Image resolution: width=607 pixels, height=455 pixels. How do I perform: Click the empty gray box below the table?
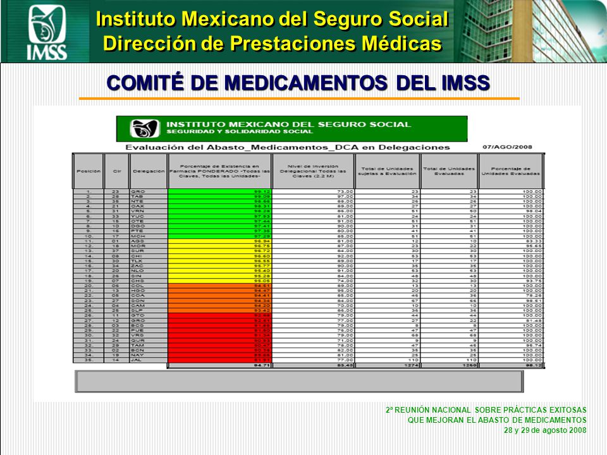pyautogui.click(x=299, y=382)
